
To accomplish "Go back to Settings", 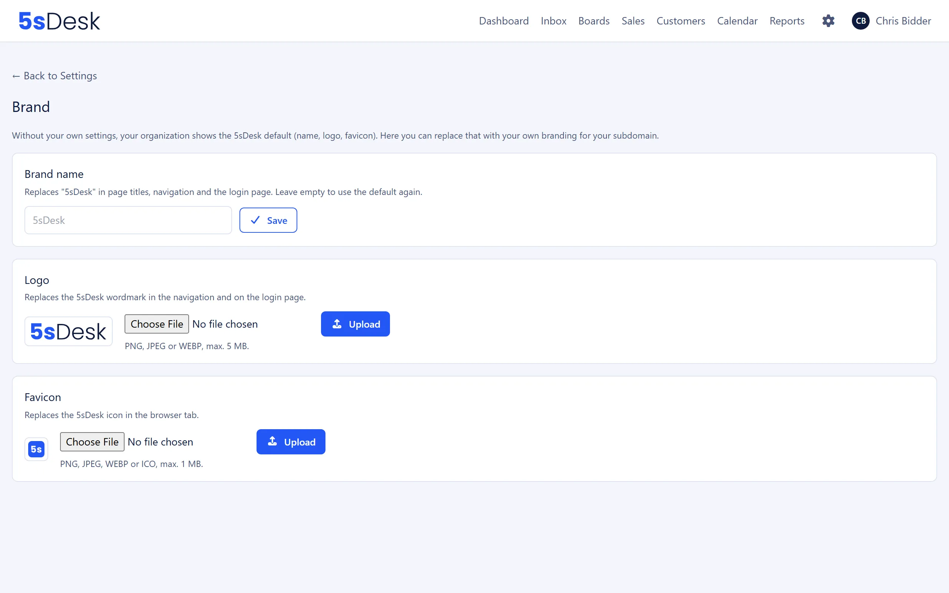I will pos(54,76).
